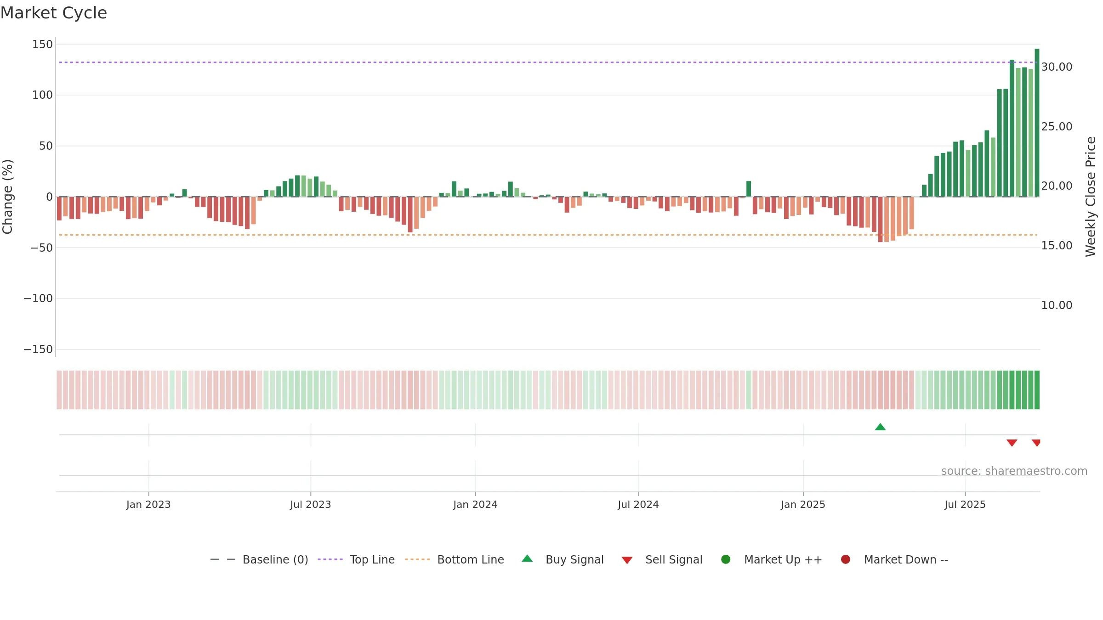Click the 100 tick on the Change axis
The height and width of the screenshot is (620, 1103).
coord(42,95)
